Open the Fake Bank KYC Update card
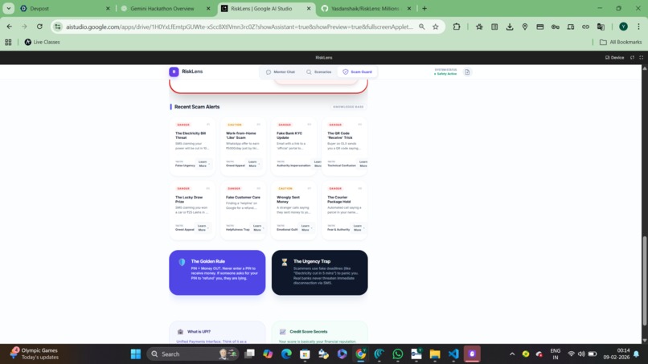Screen dimensions: 648x364 [293, 146]
